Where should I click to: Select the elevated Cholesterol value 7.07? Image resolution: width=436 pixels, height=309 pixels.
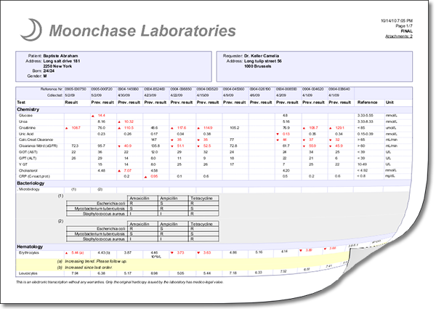coord(128,170)
